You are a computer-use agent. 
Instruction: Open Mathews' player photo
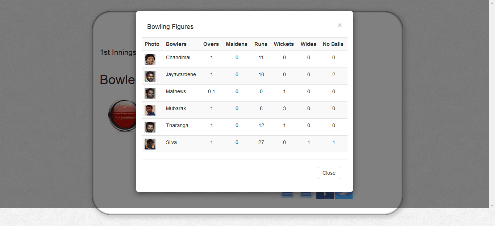click(150, 93)
